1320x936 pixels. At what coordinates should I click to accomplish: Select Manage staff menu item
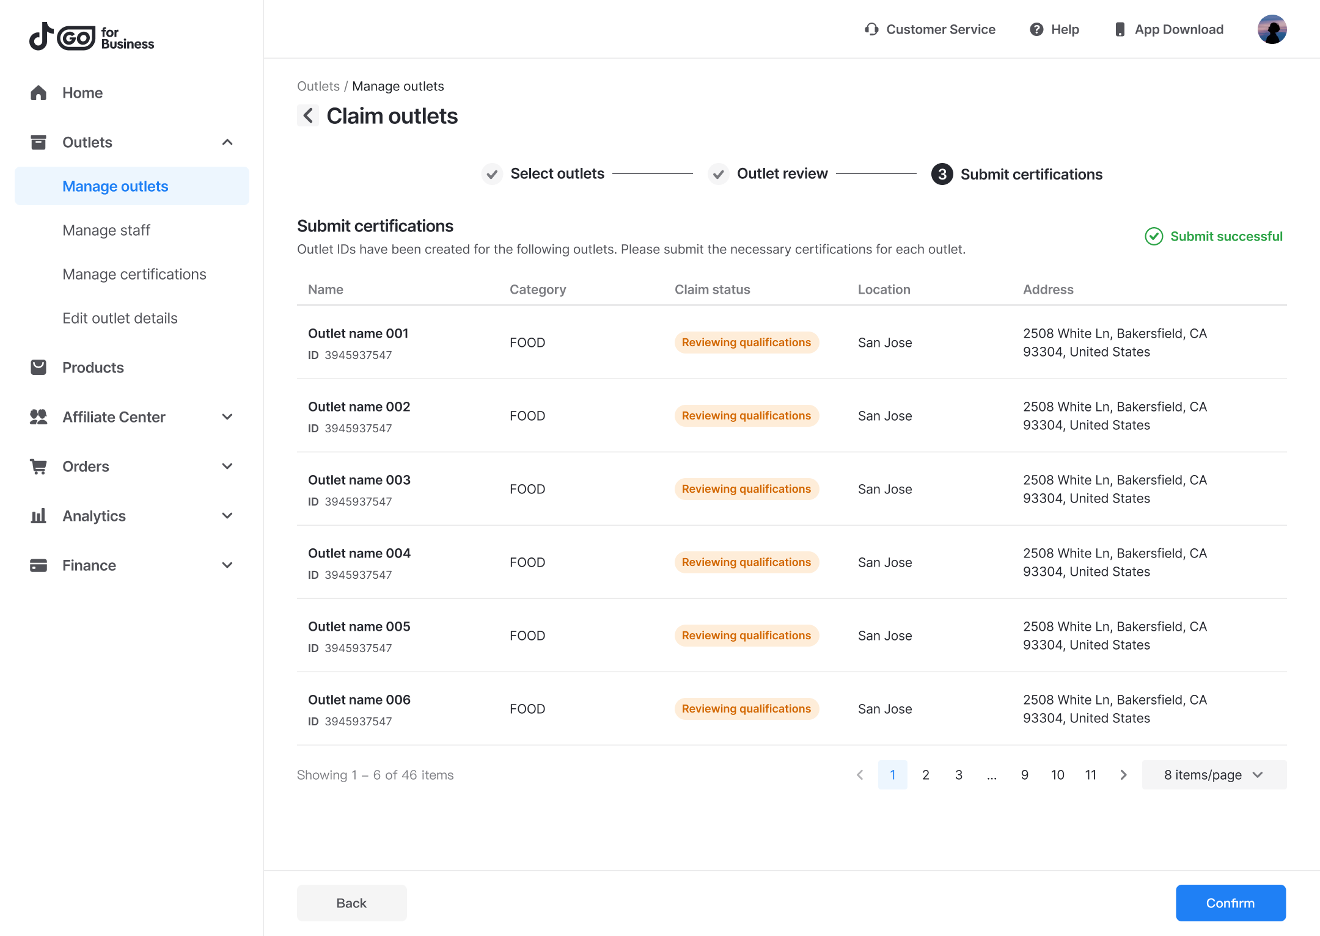tap(106, 230)
